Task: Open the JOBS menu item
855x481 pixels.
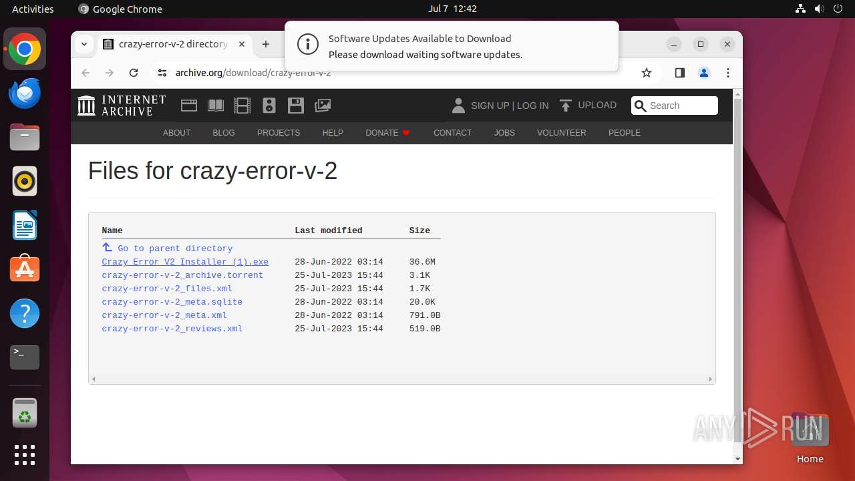Action: pos(504,133)
